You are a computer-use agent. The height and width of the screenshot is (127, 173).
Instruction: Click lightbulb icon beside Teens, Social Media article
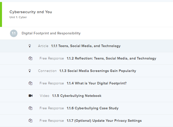point(30,46)
